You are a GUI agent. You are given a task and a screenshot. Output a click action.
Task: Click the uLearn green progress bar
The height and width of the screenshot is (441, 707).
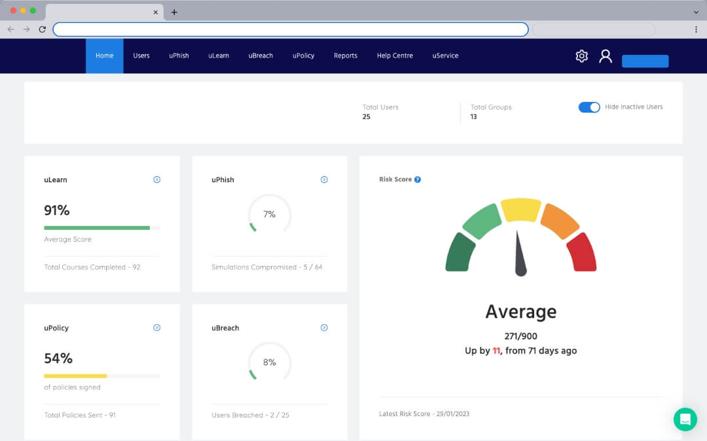[97, 228]
